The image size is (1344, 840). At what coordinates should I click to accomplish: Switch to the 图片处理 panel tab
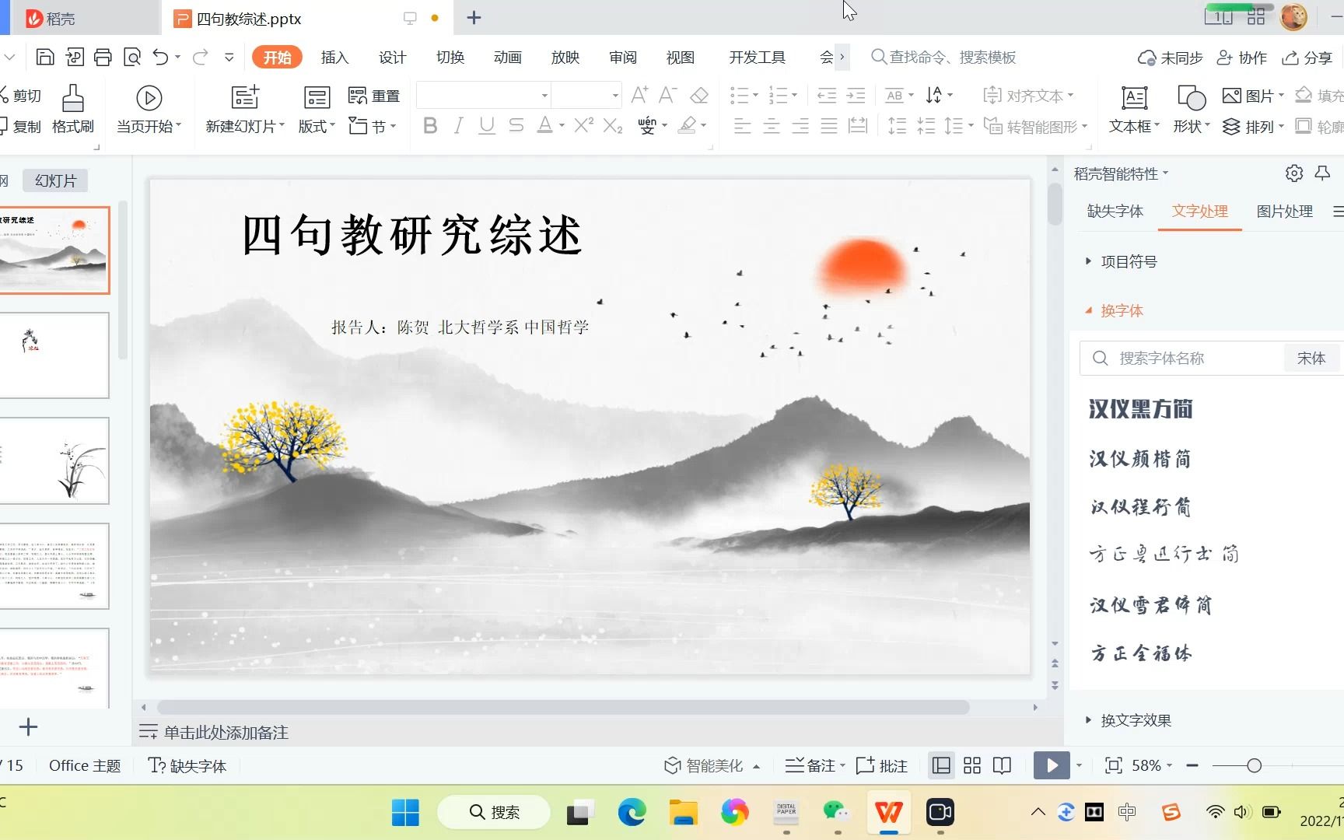(1285, 211)
